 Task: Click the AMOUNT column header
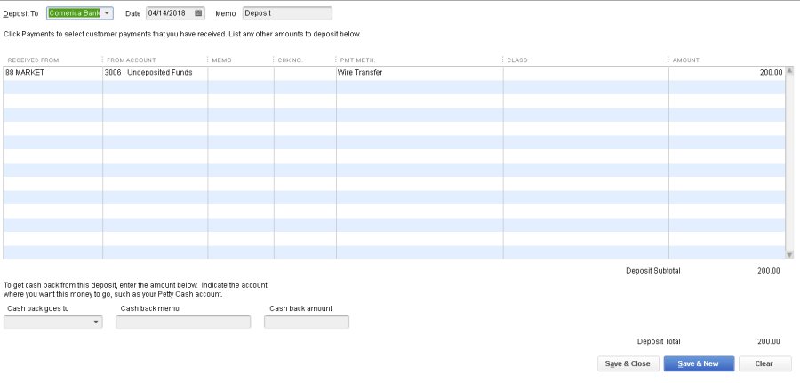[685, 60]
